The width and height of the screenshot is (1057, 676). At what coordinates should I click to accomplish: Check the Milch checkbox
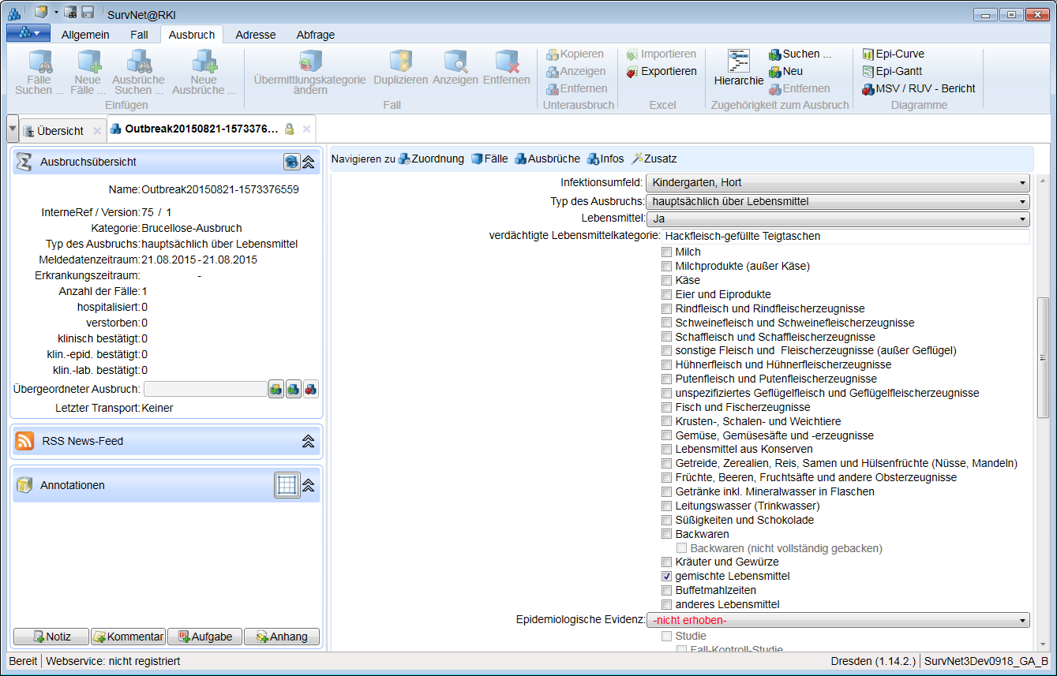[666, 252]
